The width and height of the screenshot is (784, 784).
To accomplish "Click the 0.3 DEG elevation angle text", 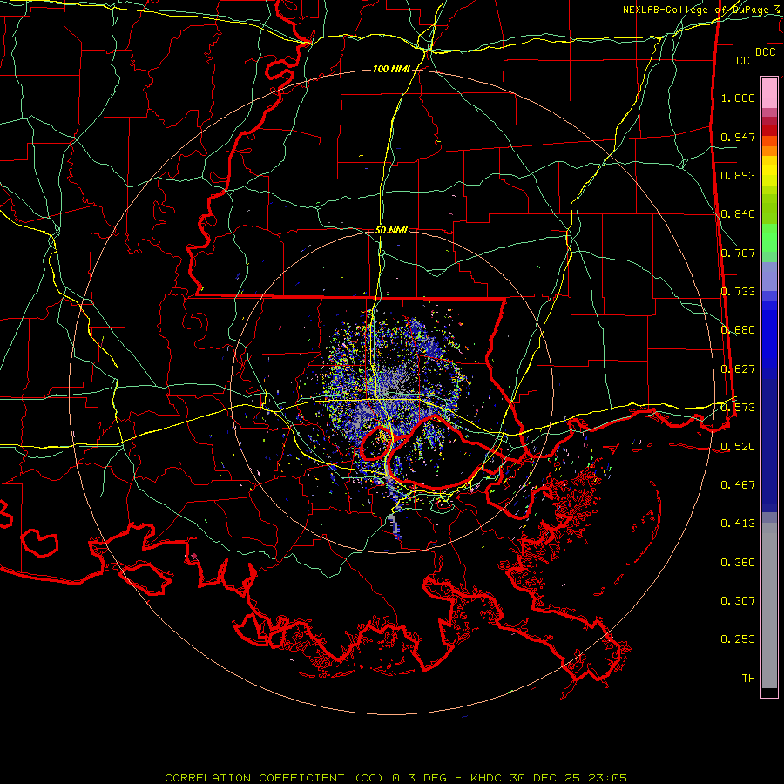I will click(x=419, y=778).
